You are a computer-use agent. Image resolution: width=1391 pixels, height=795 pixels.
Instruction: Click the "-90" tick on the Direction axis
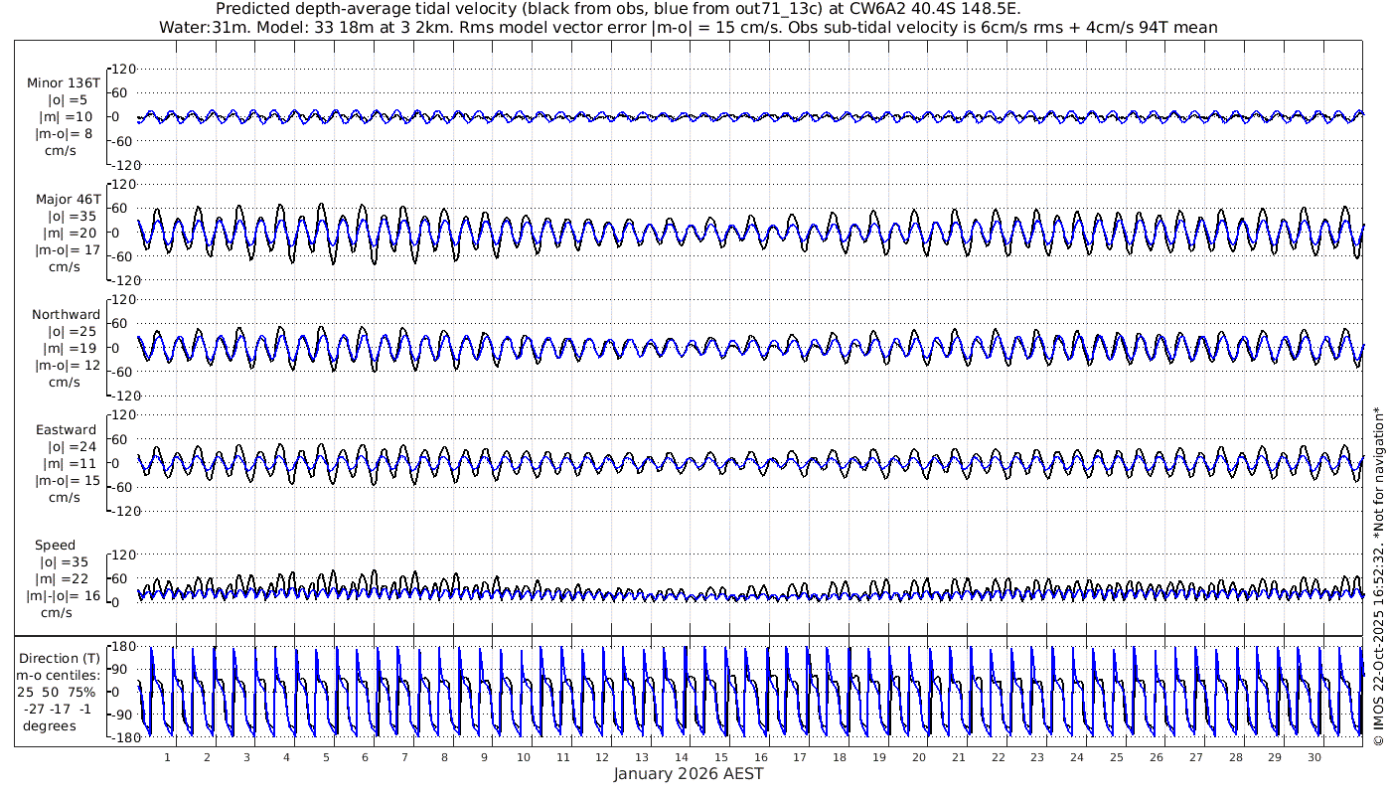pos(123,715)
